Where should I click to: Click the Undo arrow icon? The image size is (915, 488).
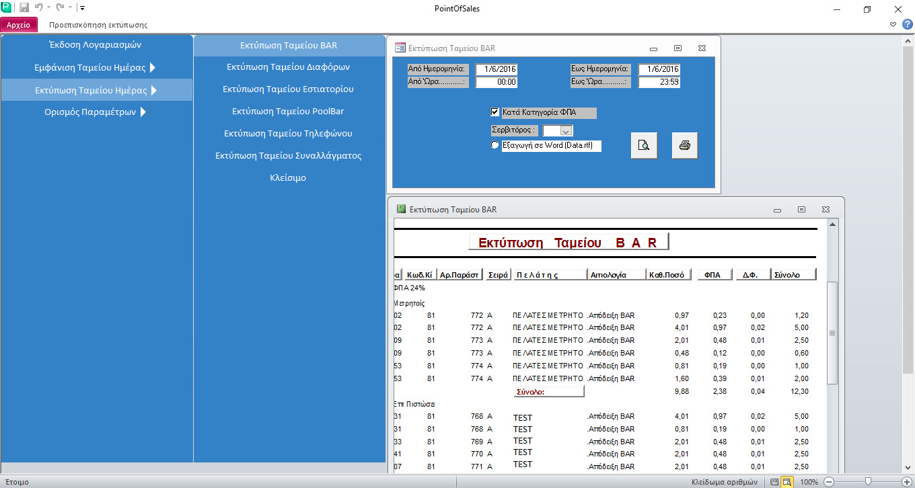tap(40, 8)
